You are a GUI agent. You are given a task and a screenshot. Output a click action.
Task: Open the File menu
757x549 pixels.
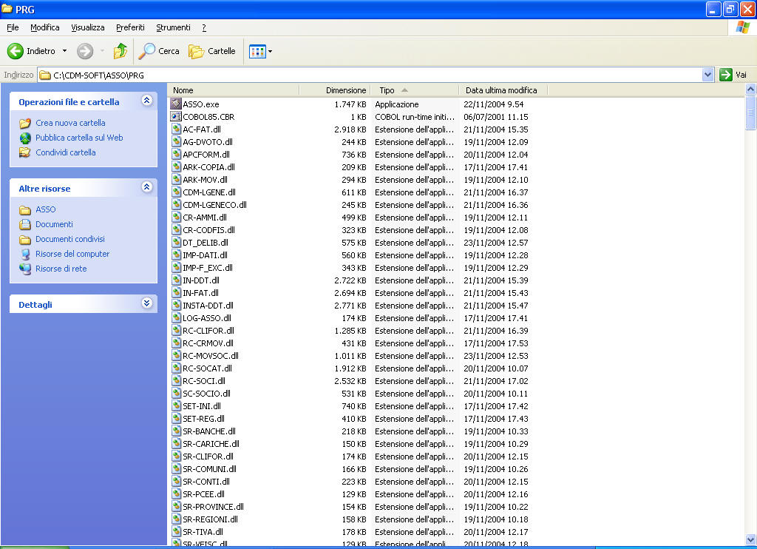(x=13, y=27)
